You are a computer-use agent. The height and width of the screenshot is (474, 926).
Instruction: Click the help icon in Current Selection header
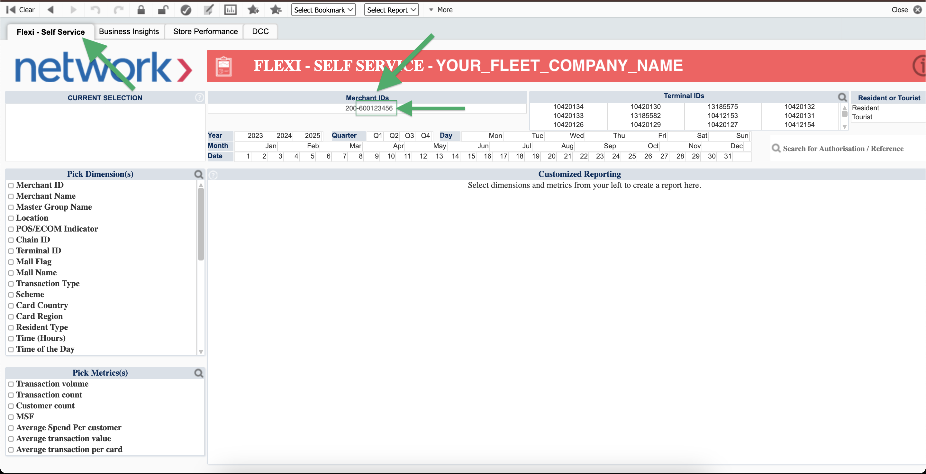(x=199, y=97)
